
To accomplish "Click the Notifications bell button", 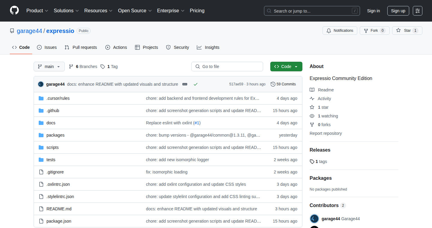I will click(x=340, y=31).
